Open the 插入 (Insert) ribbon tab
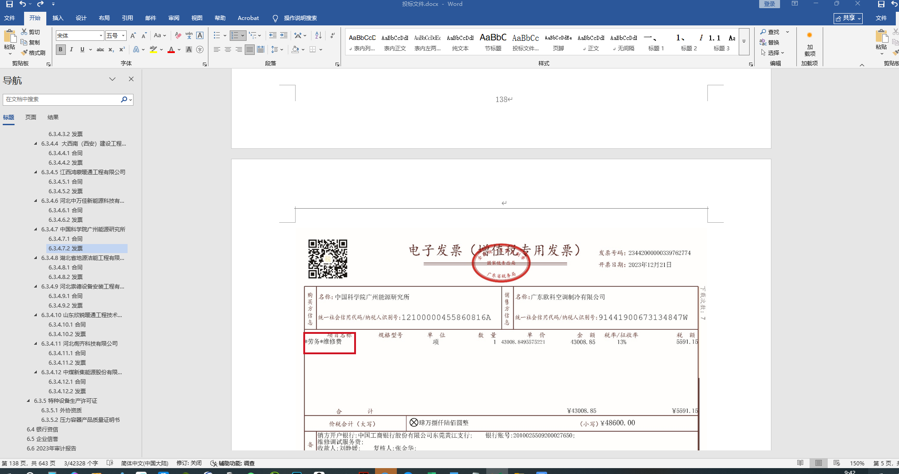This screenshot has height=474, width=899. click(x=58, y=18)
